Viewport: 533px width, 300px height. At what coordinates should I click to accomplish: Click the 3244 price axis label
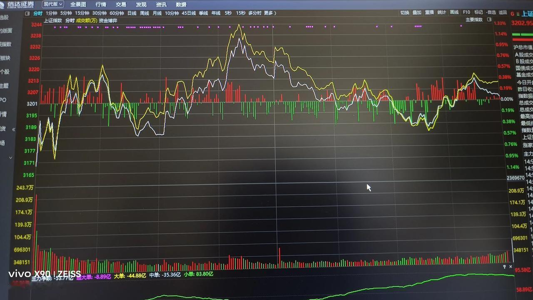tap(36, 25)
